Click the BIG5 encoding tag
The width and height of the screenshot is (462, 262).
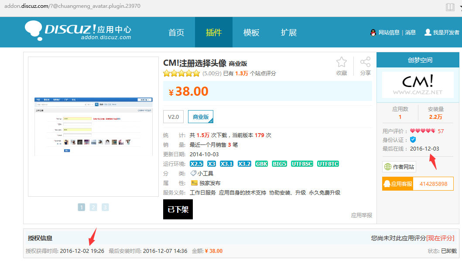pyautogui.click(x=279, y=164)
